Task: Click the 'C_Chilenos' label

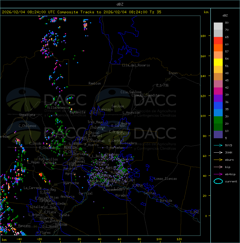Action: (27, 126)
